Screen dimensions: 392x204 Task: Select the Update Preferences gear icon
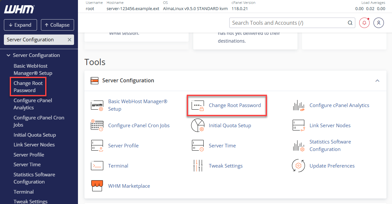pyautogui.click(x=298, y=166)
